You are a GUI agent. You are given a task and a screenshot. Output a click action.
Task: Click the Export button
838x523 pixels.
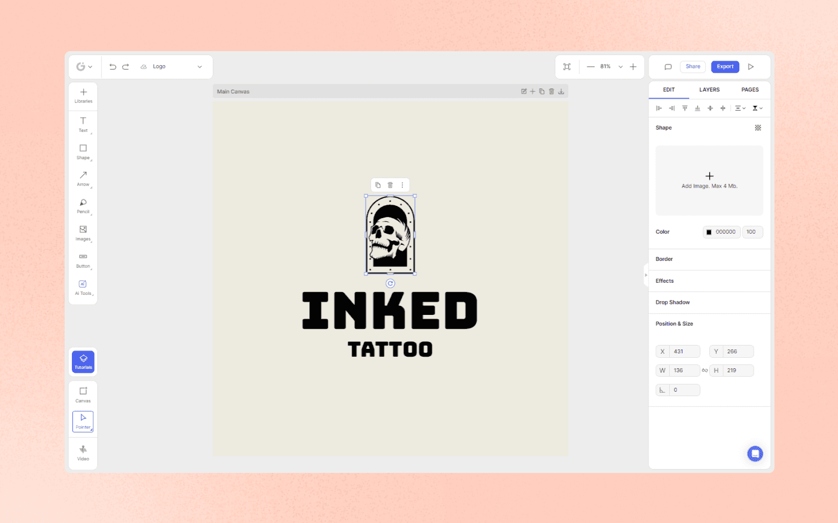coord(725,66)
